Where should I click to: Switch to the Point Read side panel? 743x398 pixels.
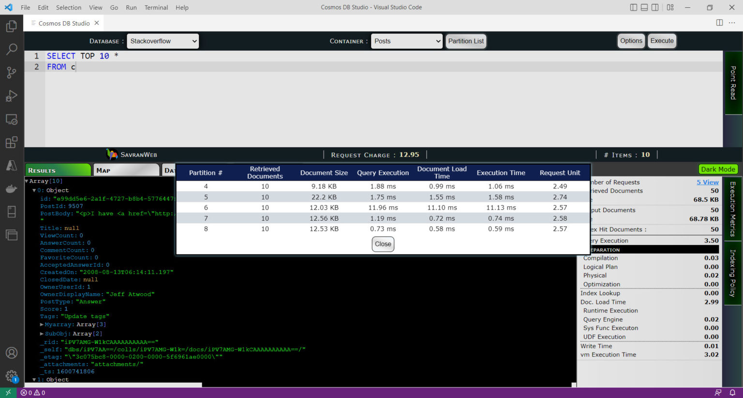tap(733, 83)
